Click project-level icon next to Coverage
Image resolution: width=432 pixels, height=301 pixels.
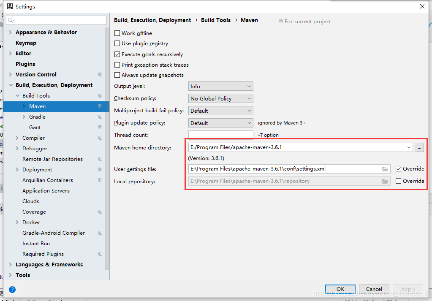click(x=100, y=212)
